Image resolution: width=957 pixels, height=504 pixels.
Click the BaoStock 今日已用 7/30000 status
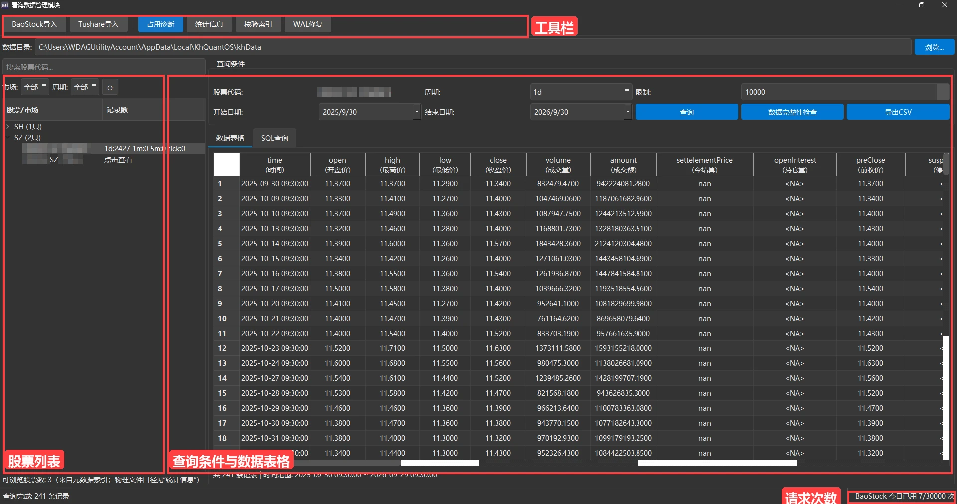[x=904, y=496]
